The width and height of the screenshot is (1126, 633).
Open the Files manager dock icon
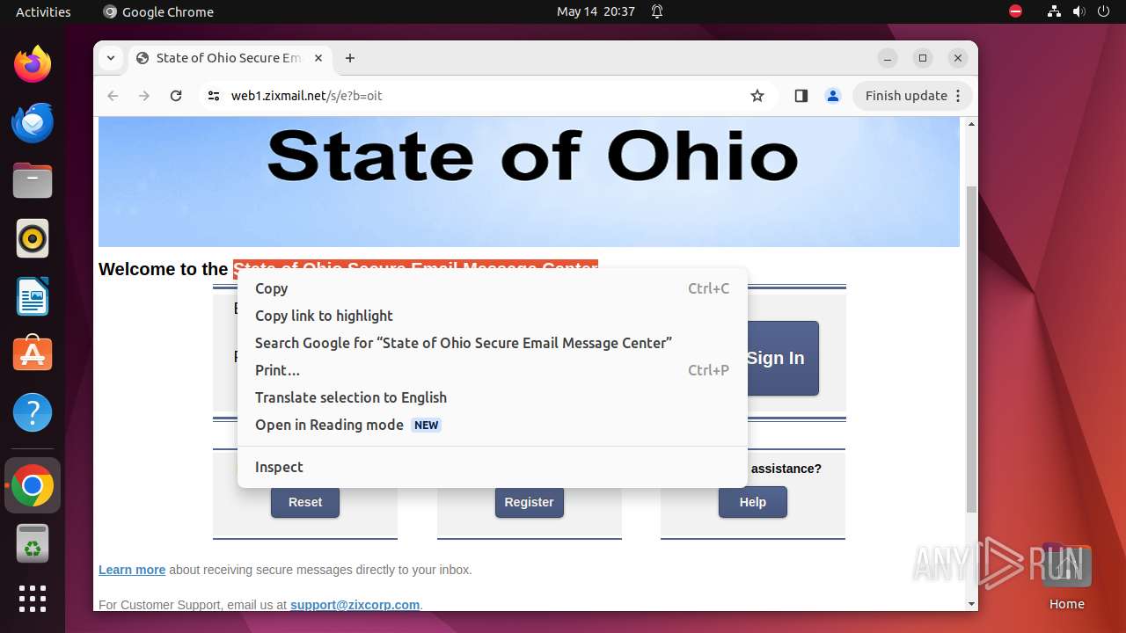[x=33, y=180]
